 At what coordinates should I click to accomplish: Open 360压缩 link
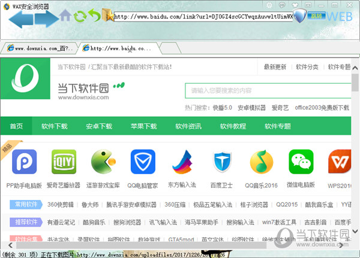[x=175, y=204]
